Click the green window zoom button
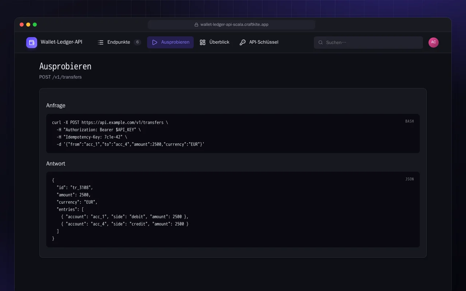 [35, 25]
